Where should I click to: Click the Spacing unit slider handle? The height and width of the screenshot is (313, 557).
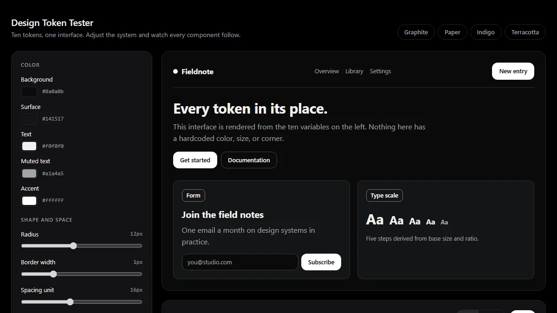coord(70,302)
